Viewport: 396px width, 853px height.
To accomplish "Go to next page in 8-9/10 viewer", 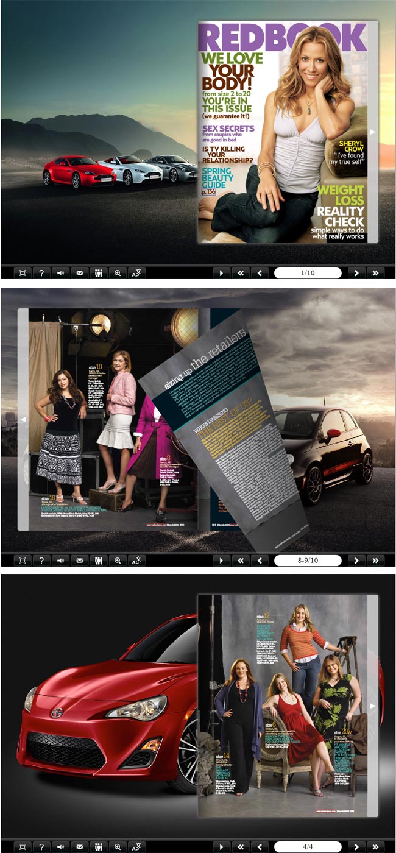I will (x=356, y=560).
